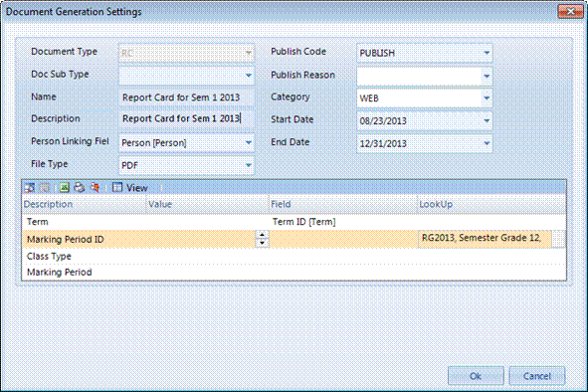Expand the Publish Reason dropdown
The width and height of the screenshot is (588, 392).
[487, 76]
